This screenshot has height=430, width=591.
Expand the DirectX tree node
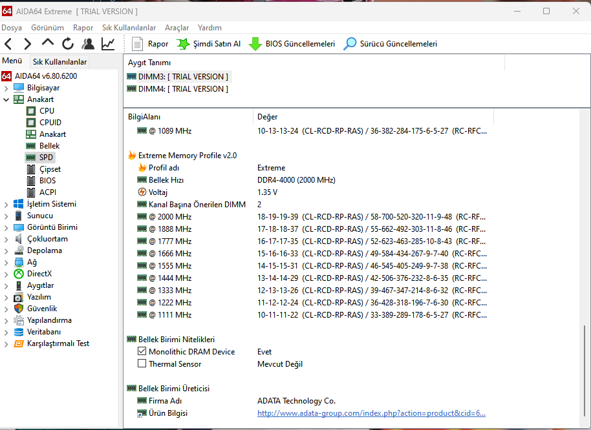tap(6, 274)
